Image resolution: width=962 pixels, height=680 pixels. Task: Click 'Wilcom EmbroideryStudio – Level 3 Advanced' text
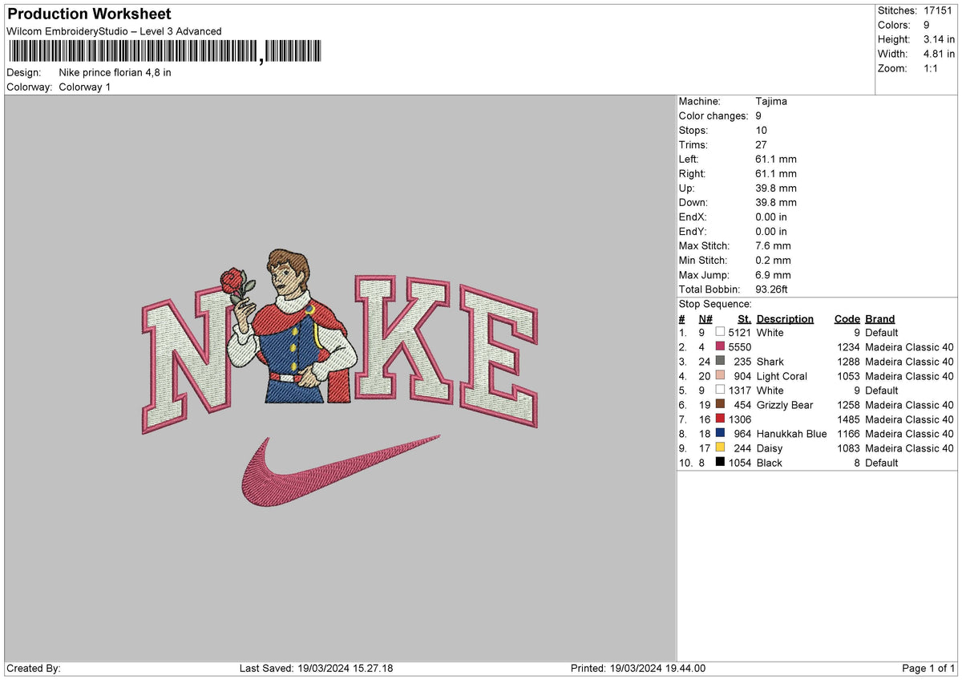click(x=114, y=31)
